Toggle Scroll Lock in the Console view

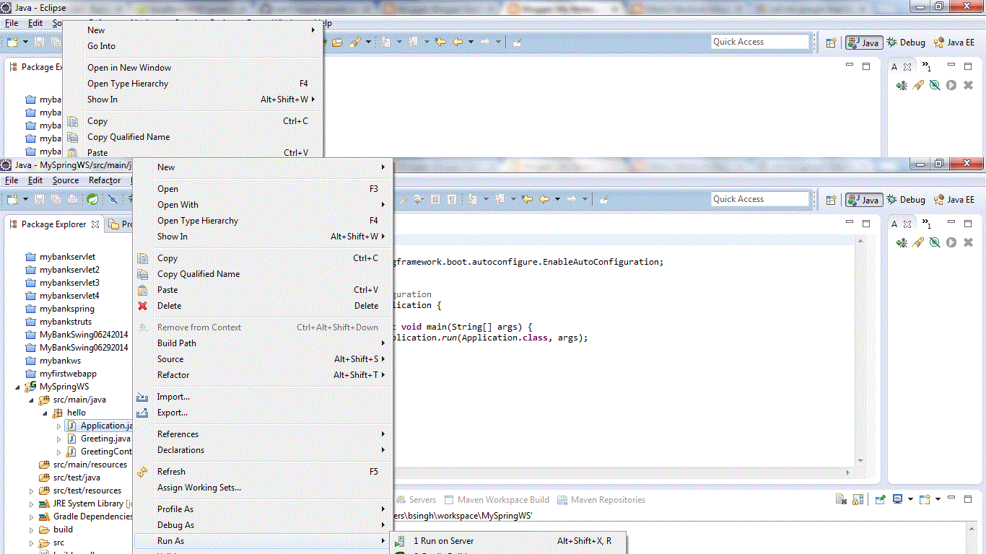858,498
